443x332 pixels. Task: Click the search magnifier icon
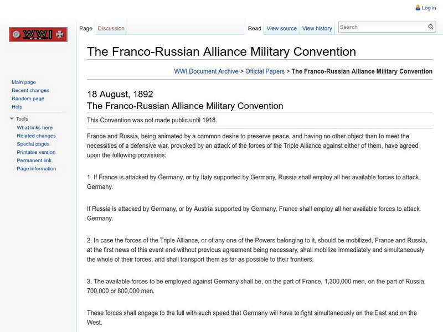coord(431,27)
